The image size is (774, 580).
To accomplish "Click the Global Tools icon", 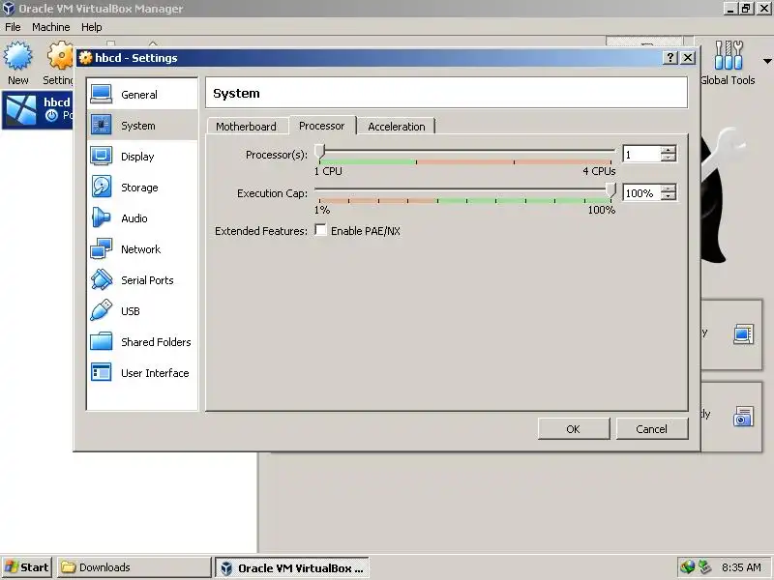I will [x=729, y=55].
